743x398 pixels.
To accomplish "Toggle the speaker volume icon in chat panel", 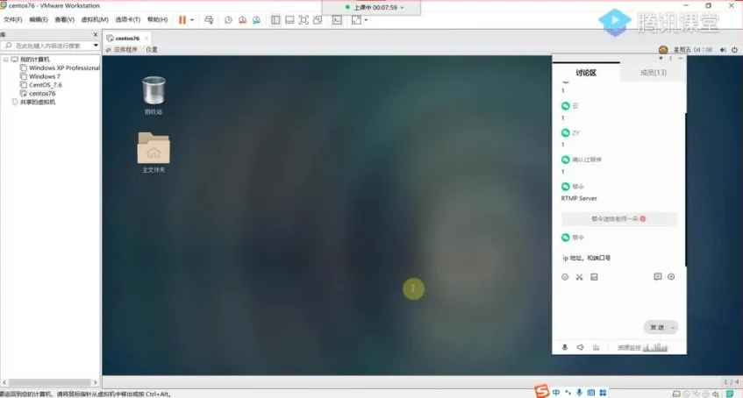I will point(580,347).
